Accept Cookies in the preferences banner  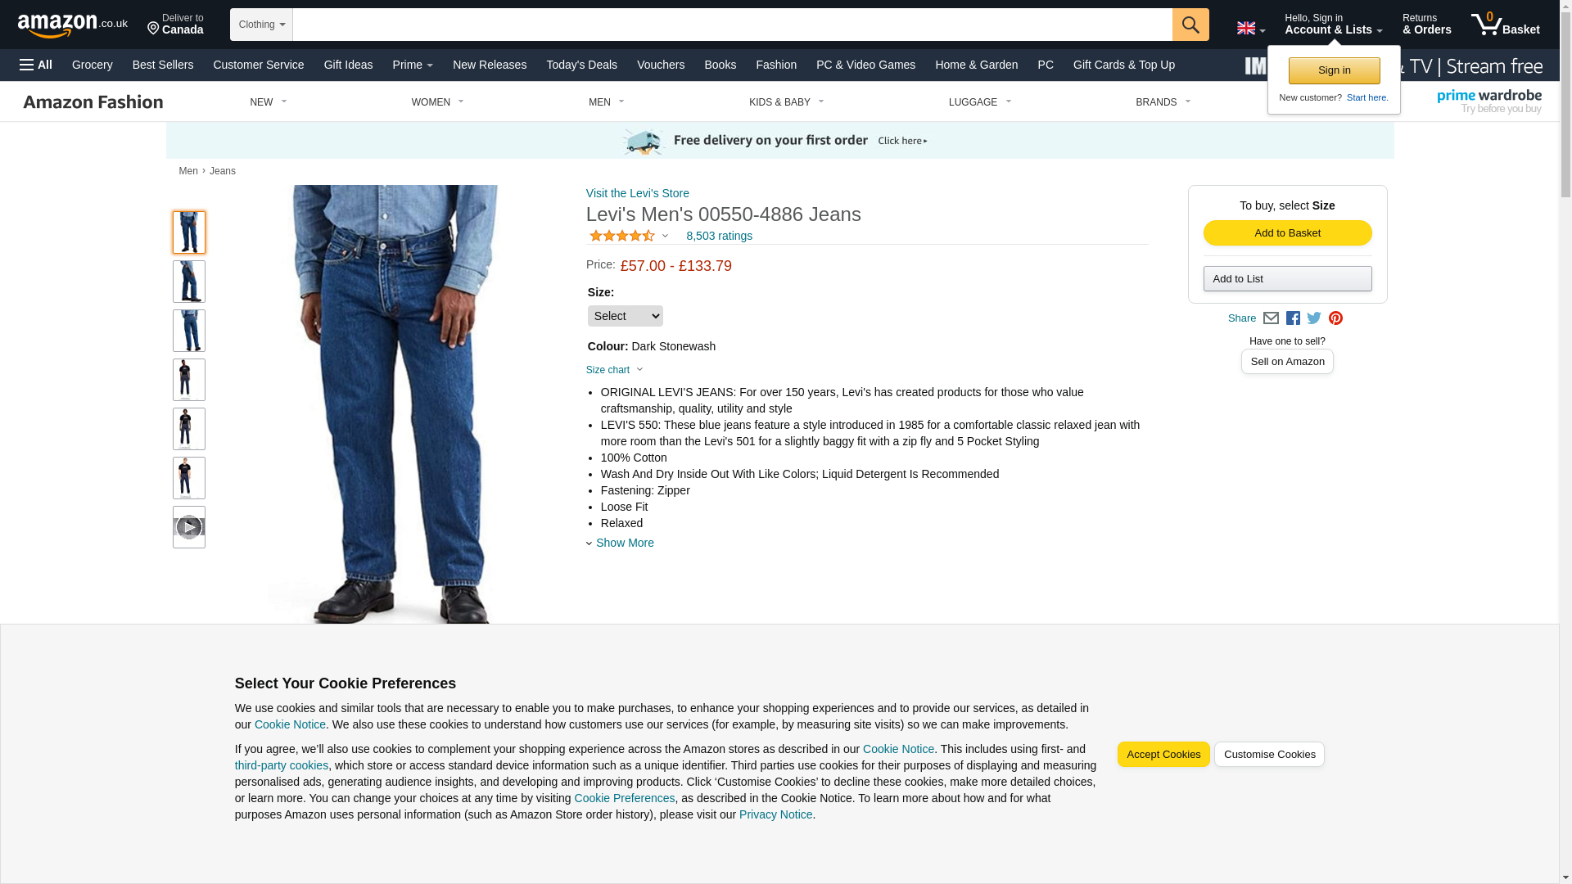click(1163, 755)
